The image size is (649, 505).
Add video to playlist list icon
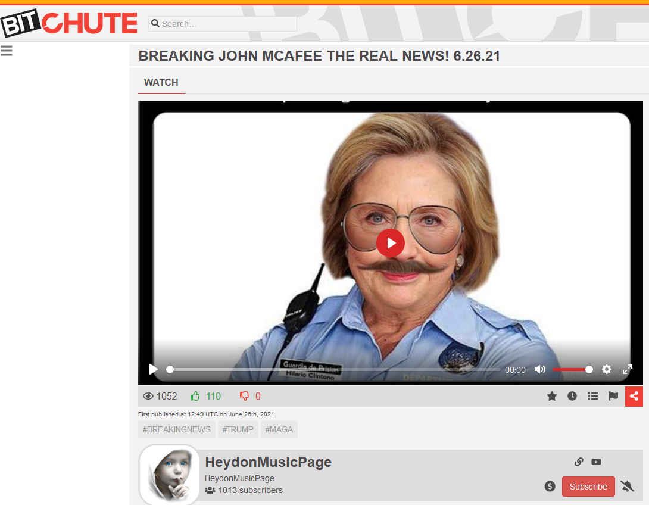tap(592, 396)
